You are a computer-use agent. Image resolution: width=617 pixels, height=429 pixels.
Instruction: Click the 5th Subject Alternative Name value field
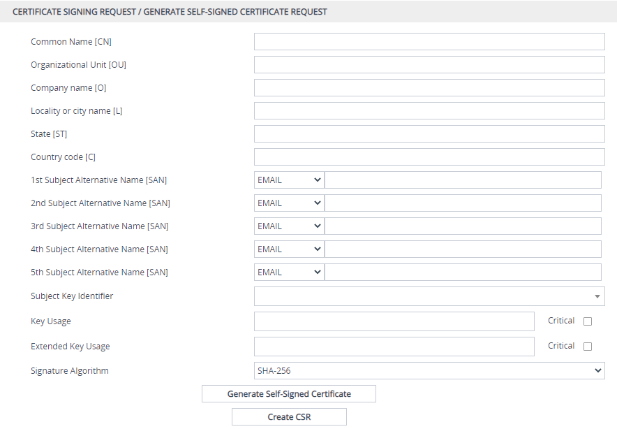(463, 272)
